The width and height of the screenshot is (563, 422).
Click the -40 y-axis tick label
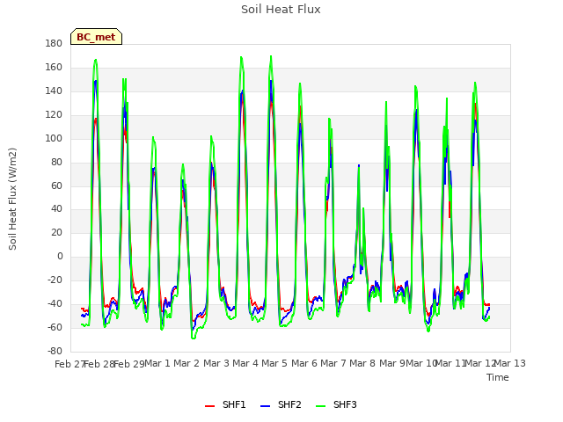(55, 303)
